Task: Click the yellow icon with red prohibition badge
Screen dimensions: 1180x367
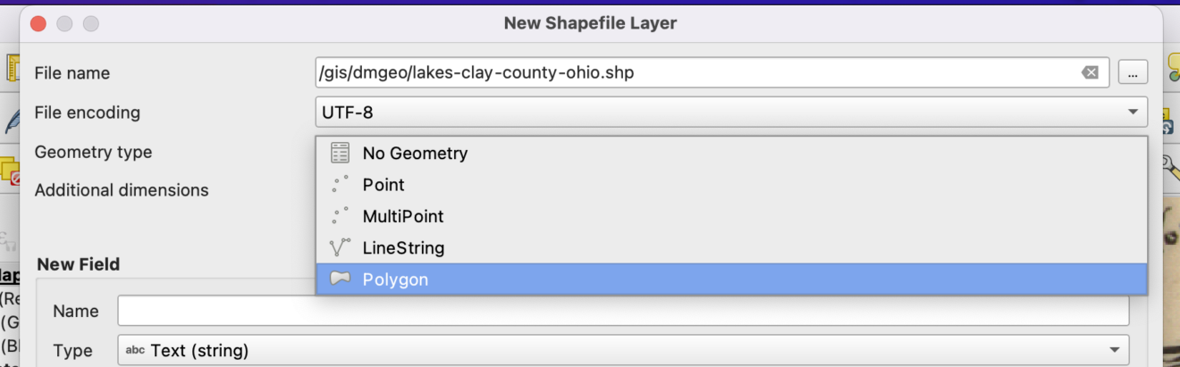Action: [x=10, y=171]
